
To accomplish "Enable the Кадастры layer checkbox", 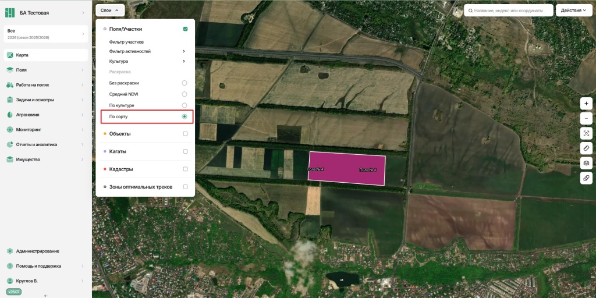I will (185, 169).
